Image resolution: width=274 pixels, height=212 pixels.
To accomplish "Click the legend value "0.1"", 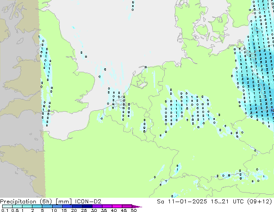I will click(5, 210).
